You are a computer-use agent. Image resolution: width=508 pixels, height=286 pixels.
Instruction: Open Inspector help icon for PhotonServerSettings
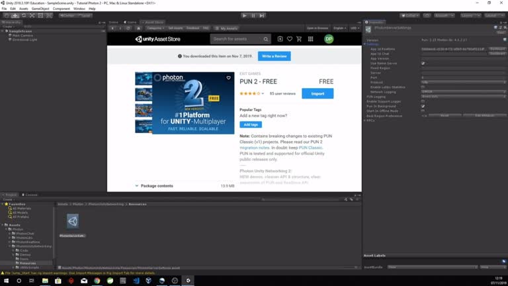point(496,28)
